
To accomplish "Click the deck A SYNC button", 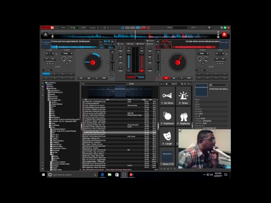I will pyautogui.click(x=104, y=78).
